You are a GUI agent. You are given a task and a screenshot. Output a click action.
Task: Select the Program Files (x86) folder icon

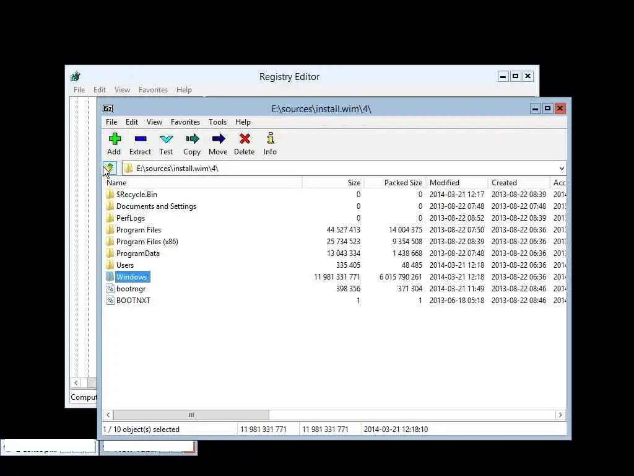click(x=110, y=242)
